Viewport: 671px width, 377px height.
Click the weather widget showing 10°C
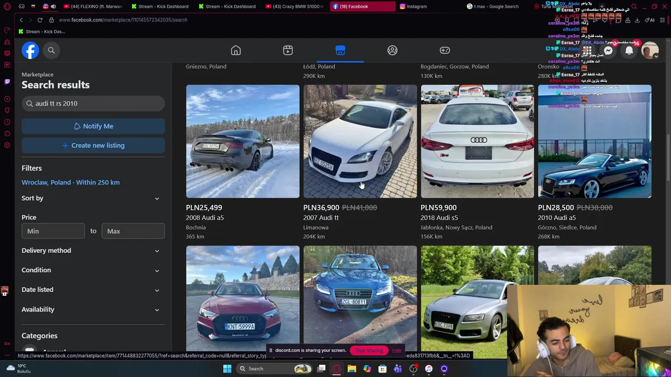pos(18,369)
